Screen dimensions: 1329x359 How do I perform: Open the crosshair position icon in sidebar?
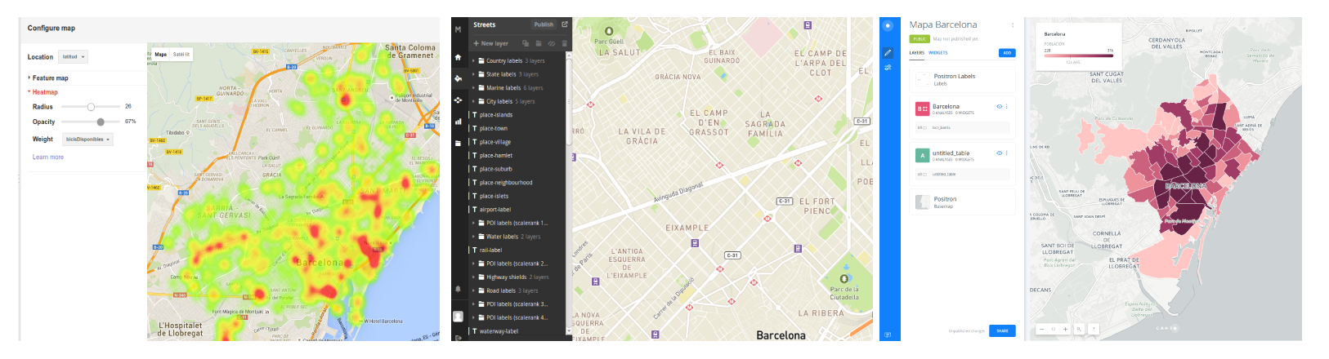(458, 100)
